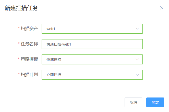Click the 任务名称 text input field

(92, 44)
